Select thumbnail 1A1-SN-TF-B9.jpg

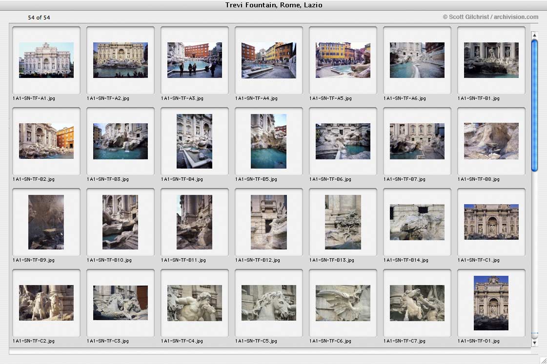pyautogui.click(x=46, y=222)
